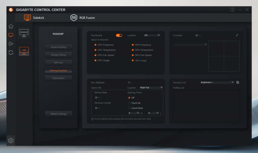Open the update sync icon in sidebar
Viewport: 258px width, 153px height.
pos(11,52)
